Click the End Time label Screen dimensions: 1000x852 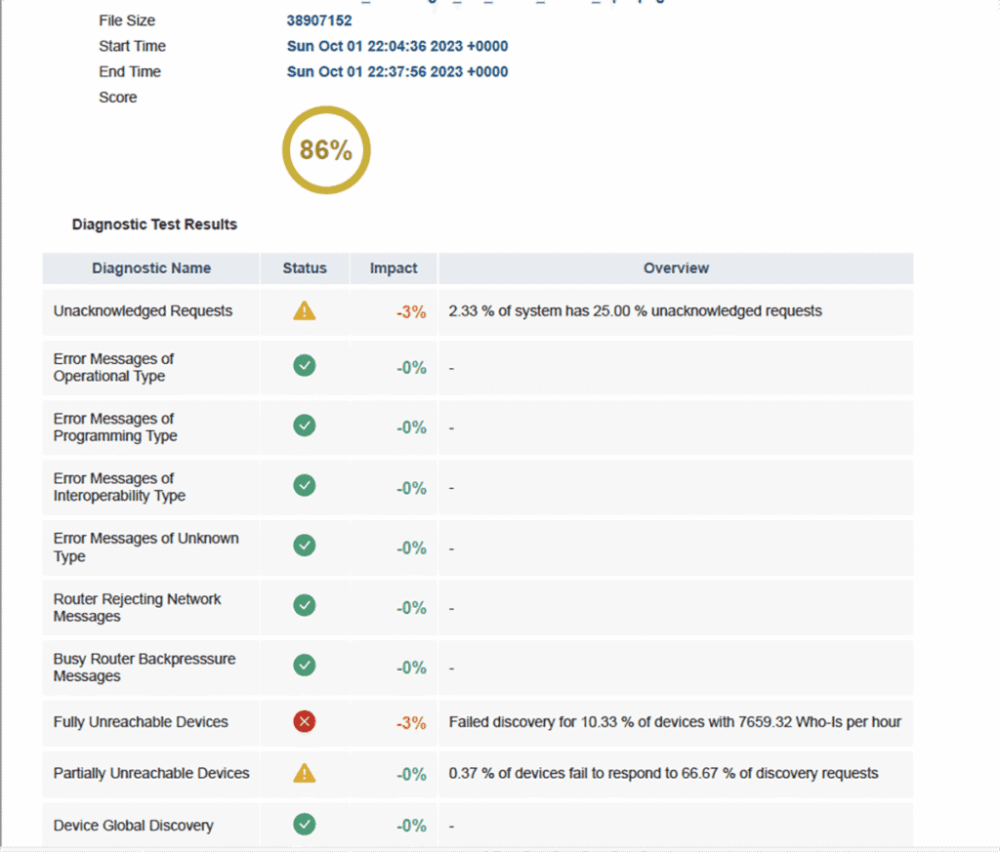pos(130,71)
